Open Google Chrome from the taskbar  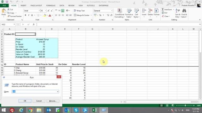pos(30,110)
